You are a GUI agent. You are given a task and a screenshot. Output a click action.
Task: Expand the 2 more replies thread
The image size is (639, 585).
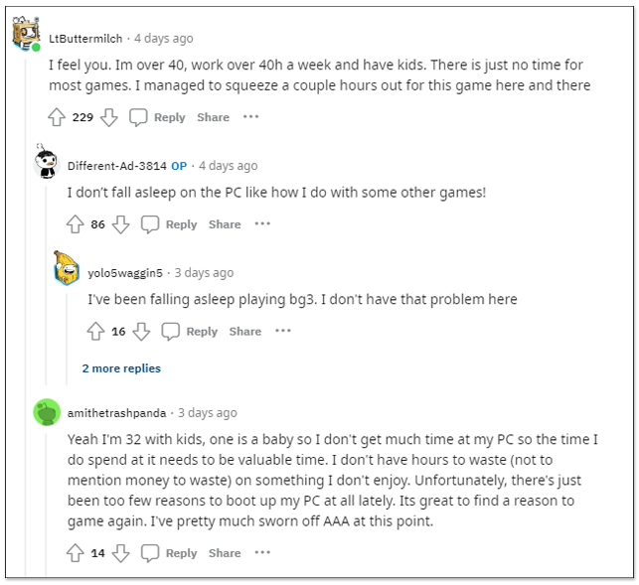pyautogui.click(x=121, y=368)
